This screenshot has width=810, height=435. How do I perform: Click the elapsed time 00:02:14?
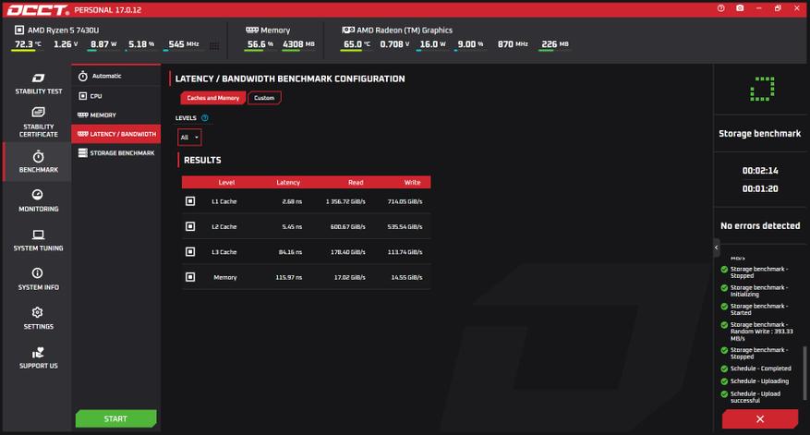pos(760,171)
